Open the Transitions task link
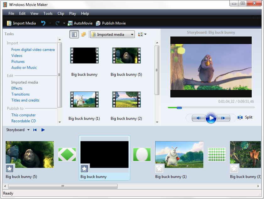Viewport: 264px width, 199px height. click(20, 94)
